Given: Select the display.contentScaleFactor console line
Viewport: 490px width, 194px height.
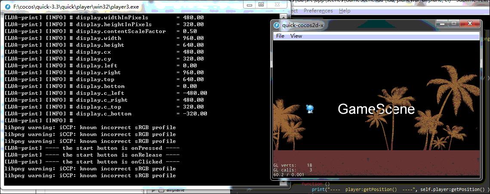Looking at the screenshot, I should pos(101,31).
